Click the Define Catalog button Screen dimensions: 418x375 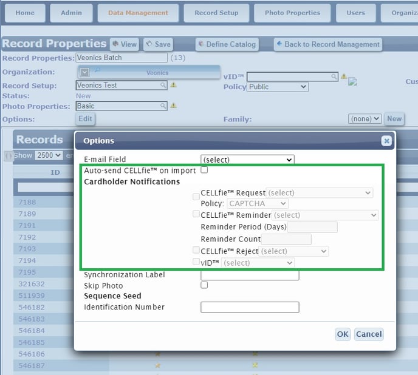(x=227, y=44)
